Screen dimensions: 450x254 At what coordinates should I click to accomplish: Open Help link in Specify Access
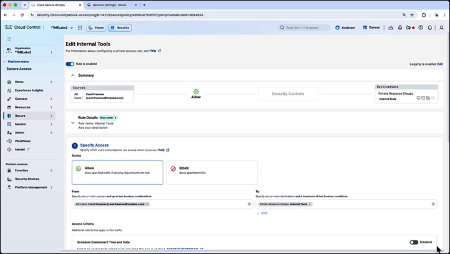pyautogui.click(x=163, y=150)
